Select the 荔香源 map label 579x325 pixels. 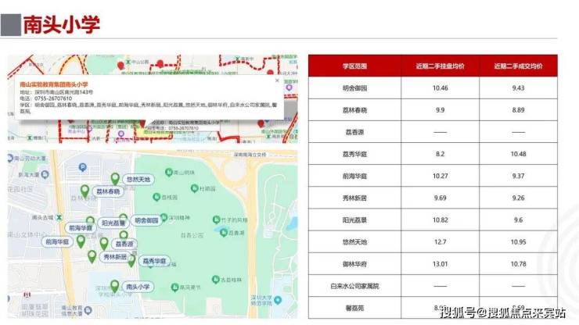tap(124, 244)
